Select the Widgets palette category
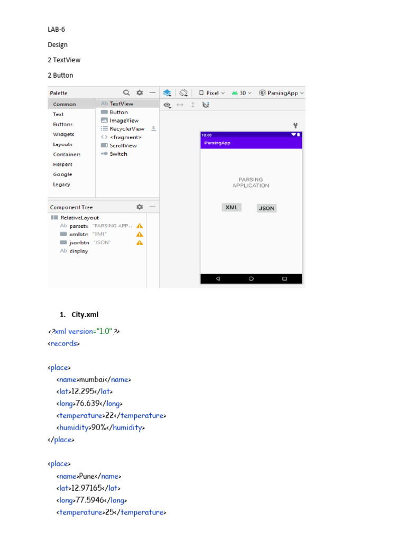This screenshot has height=541, width=406. (63, 134)
